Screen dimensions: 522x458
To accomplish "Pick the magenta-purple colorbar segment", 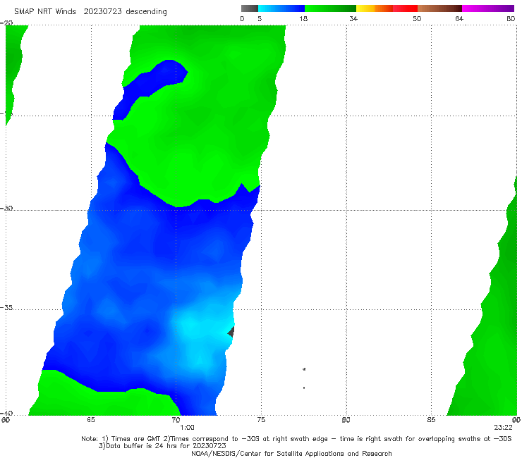I will (488, 8).
